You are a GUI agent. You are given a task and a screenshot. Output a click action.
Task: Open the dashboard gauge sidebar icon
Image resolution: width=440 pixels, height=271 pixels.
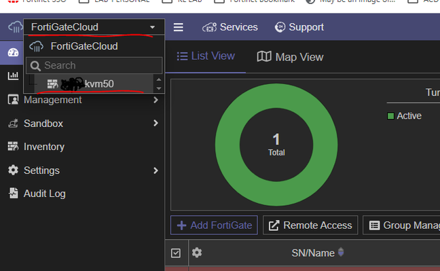pos(13,52)
